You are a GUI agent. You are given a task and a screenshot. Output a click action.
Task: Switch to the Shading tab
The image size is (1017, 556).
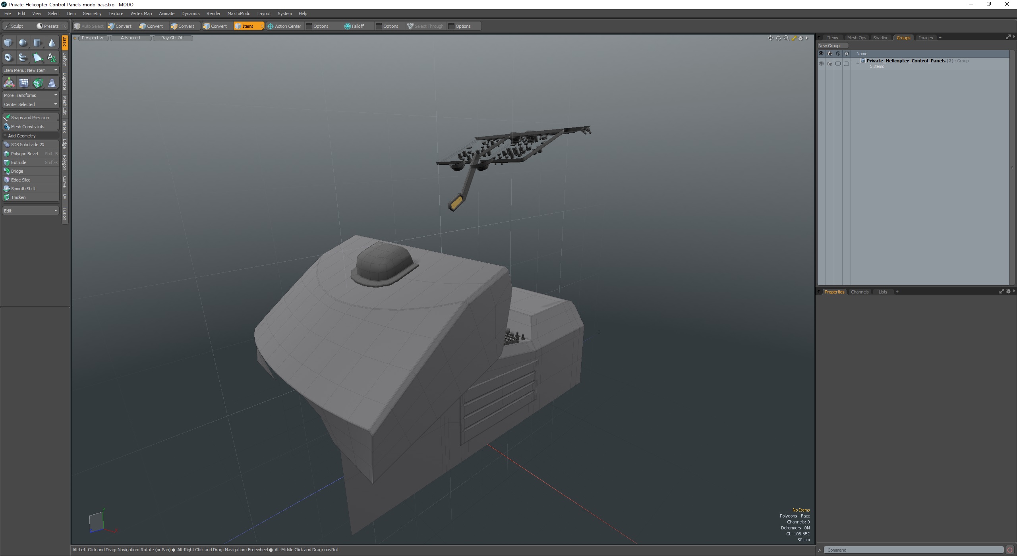(880, 38)
